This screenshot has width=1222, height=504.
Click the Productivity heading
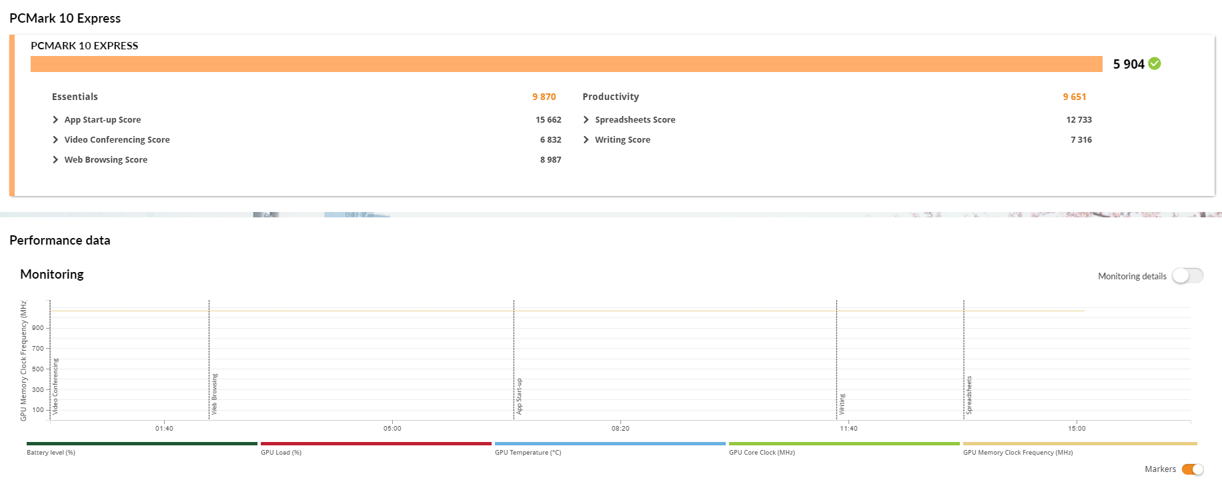611,97
